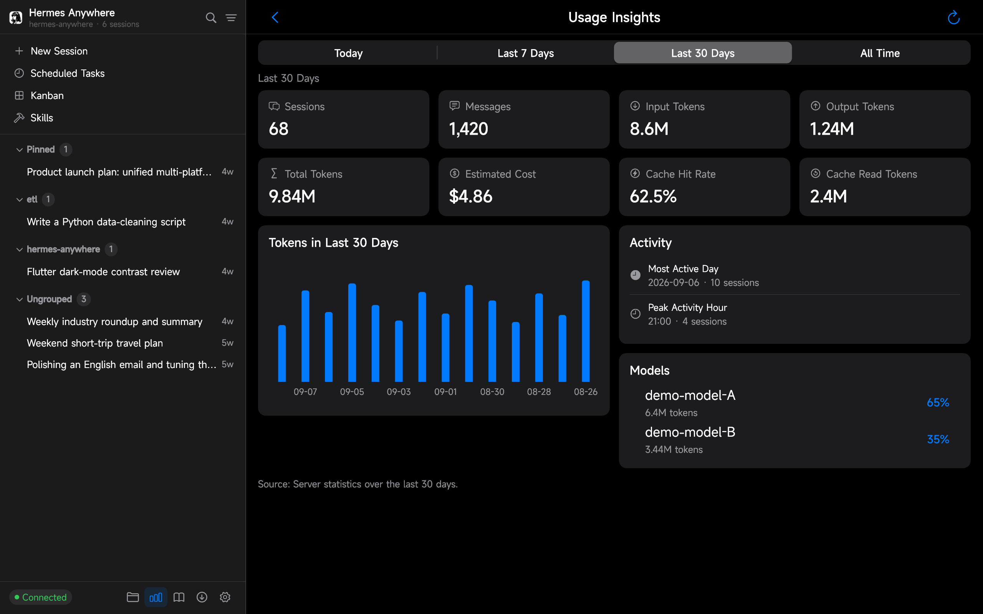983x614 pixels.
Task: Click the Estimated Cost $4.86 card
Action: [524, 187]
